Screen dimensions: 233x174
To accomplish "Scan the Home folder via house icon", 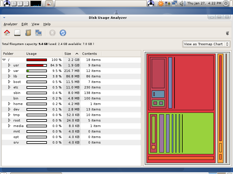I will 7,33.
